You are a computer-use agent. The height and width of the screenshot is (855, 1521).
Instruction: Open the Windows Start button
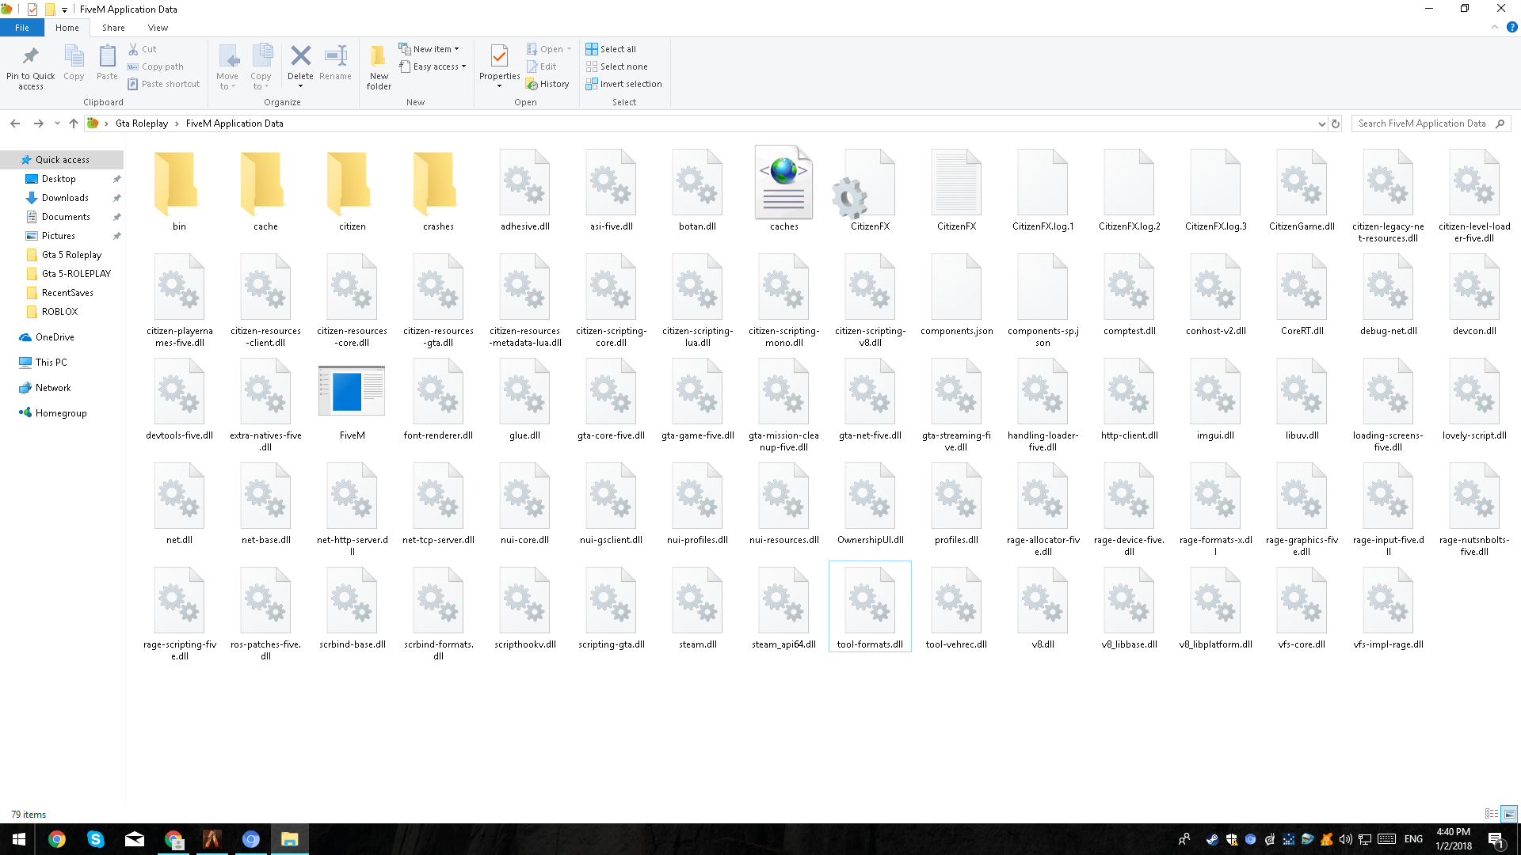19,839
